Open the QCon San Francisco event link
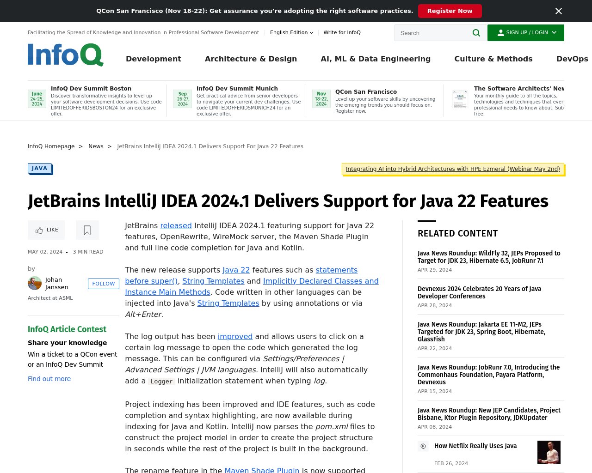This screenshot has width=592, height=473. click(366, 91)
